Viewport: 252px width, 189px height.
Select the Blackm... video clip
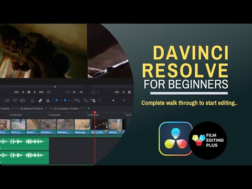point(33,127)
